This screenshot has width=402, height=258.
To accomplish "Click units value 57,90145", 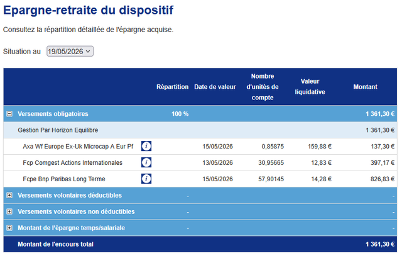I will (x=271, y=179).
